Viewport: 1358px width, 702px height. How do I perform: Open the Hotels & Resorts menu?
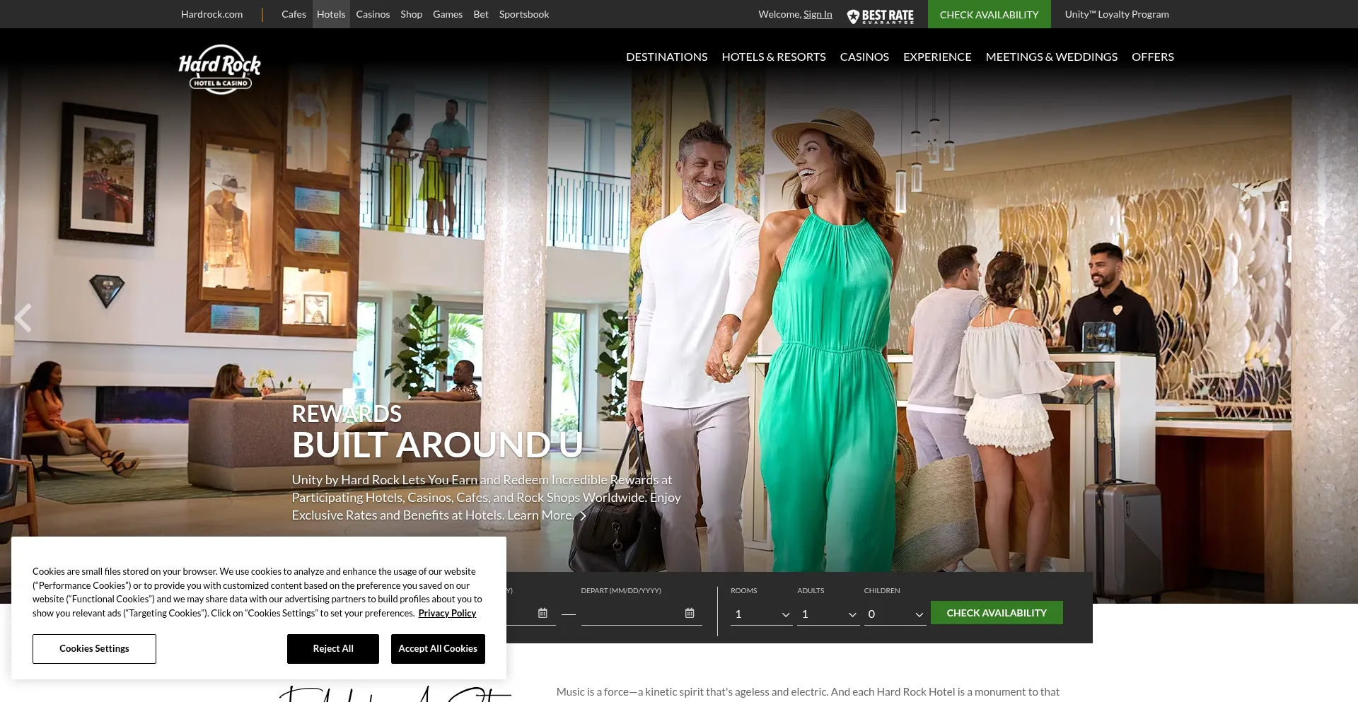click(x=773, y=57)
